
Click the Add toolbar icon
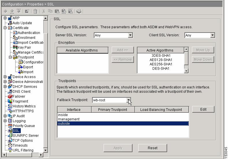tap(5, 11)
